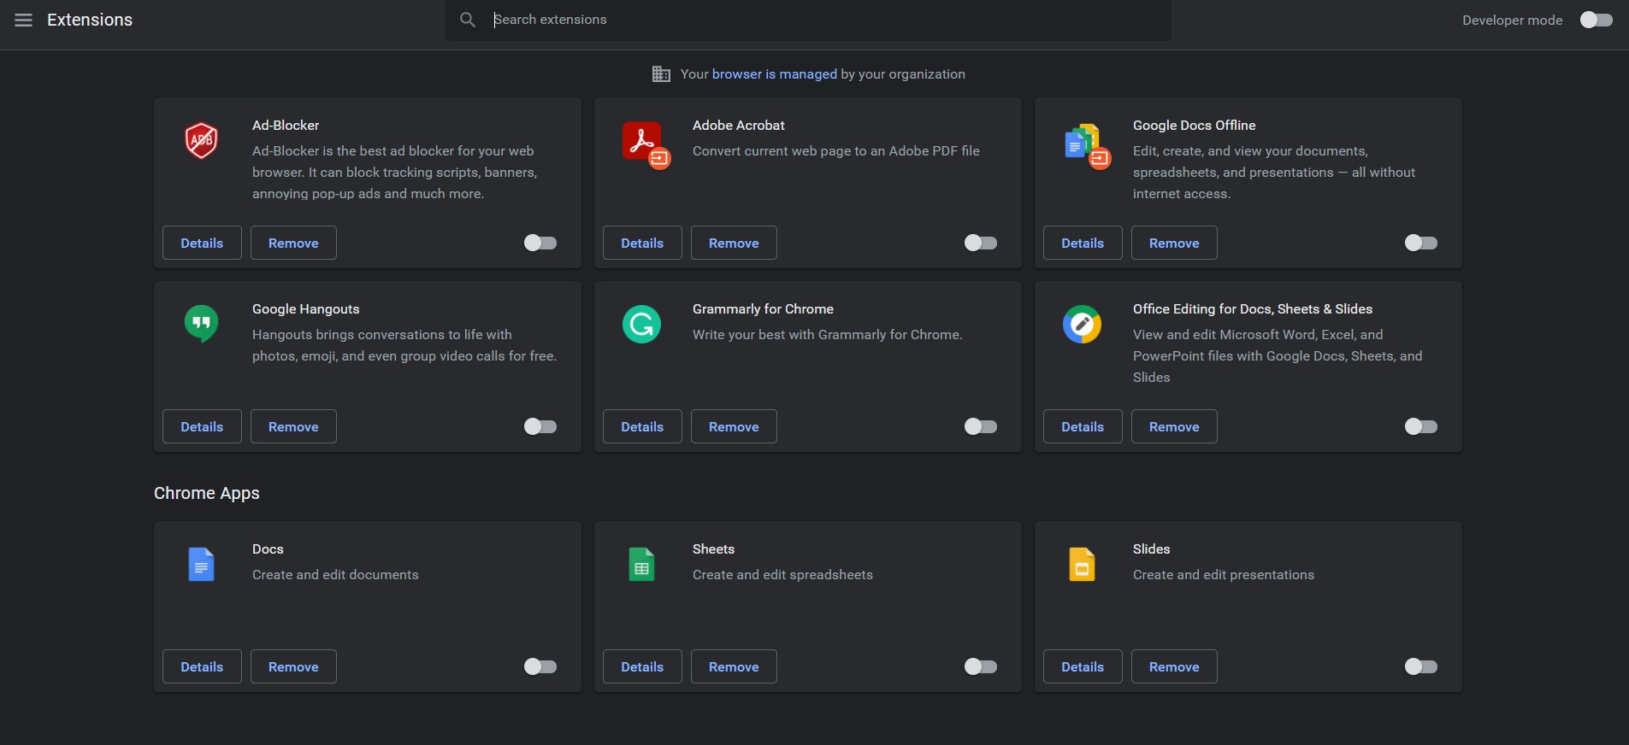The width and height of the screenshot is (1629, 745).
Task: Toggle the Slides Chrome app
Action: [x=1421, y=666]
